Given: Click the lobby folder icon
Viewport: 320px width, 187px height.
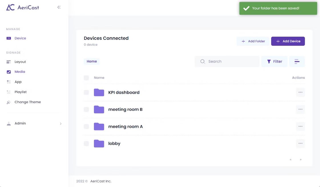Looking at the screenshot, I should coord(99,144).
